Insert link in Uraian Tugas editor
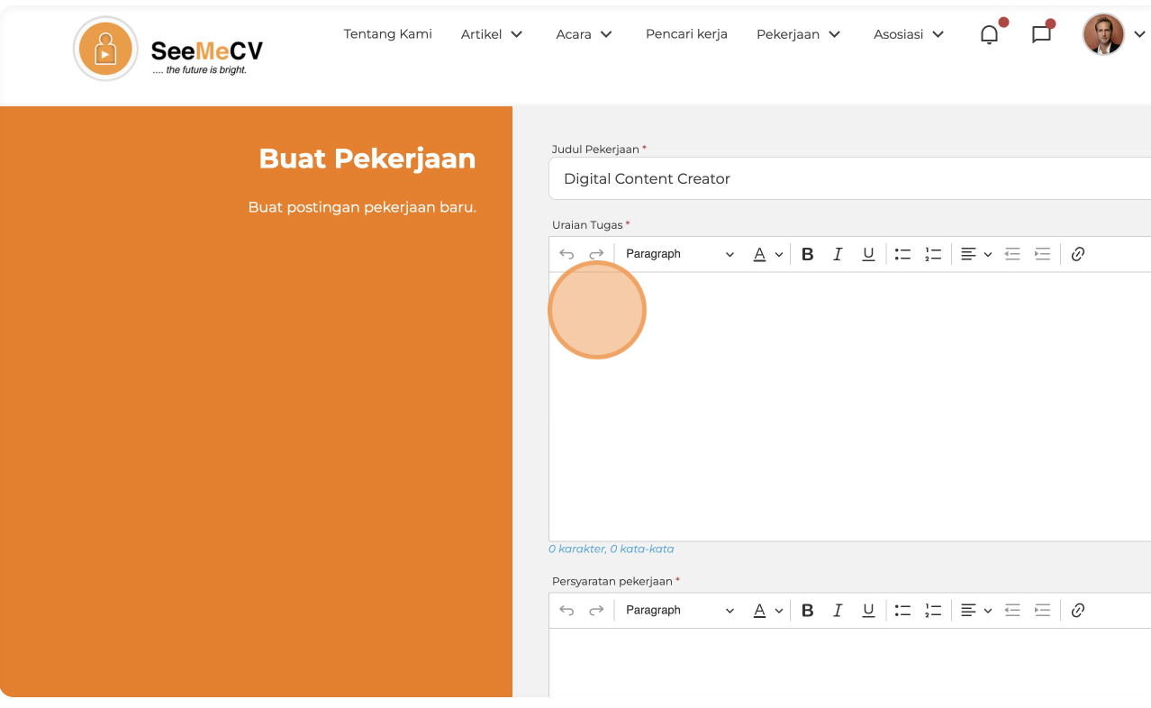The height and width of the screenshot is (708, 1151). [x=1078, y=254]
